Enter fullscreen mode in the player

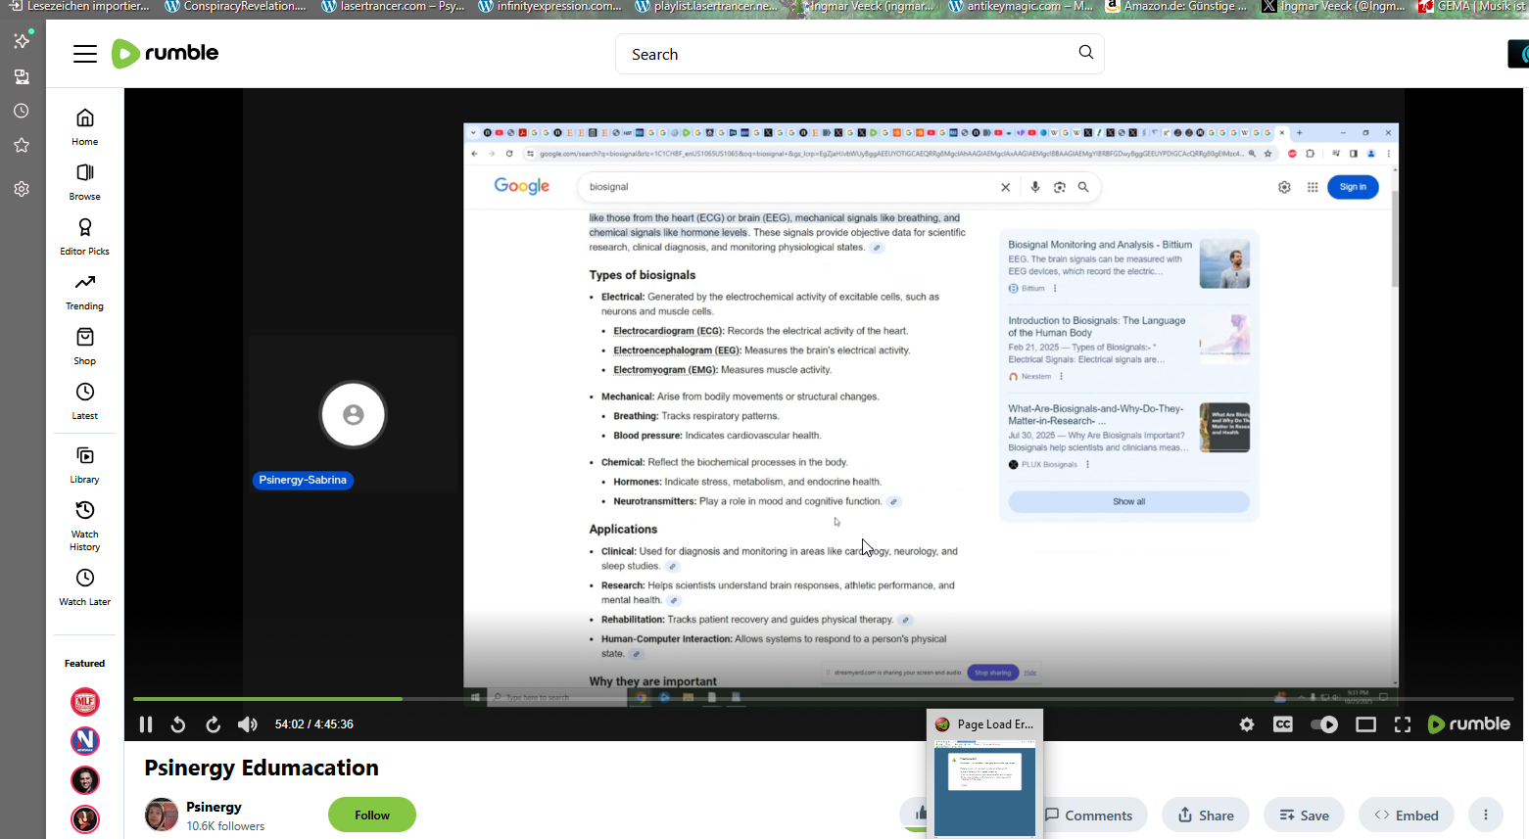coord(1403,724)
